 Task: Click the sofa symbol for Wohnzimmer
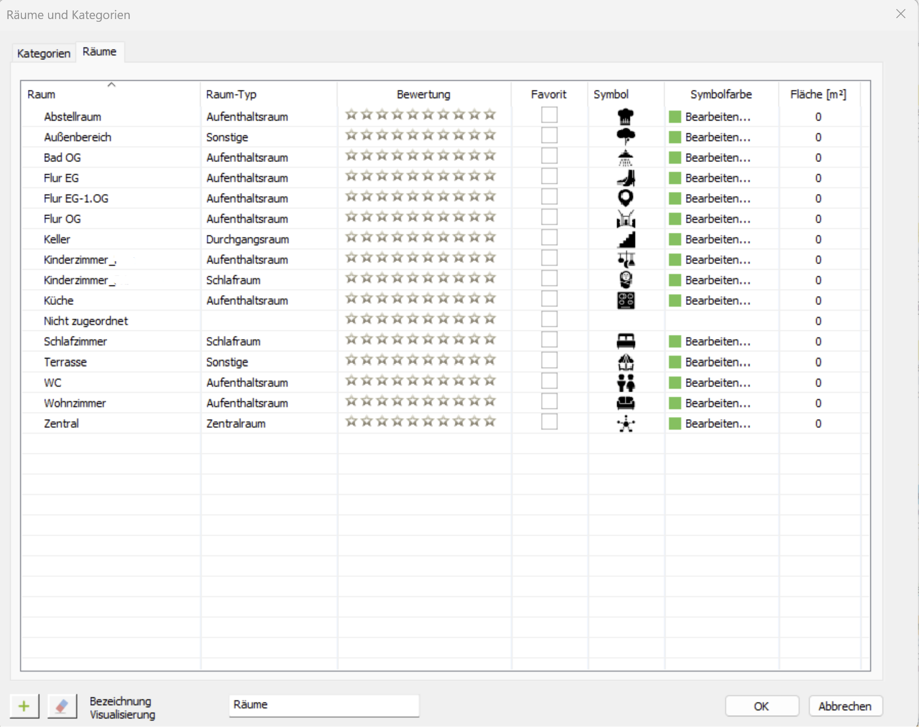tap(626, 403)
